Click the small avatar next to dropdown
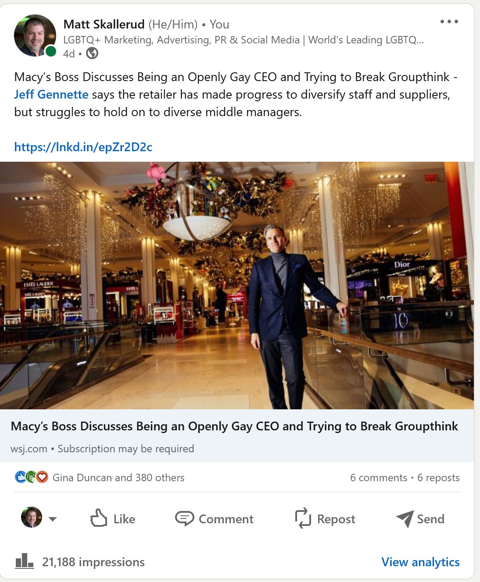 (x=32, y=518)
